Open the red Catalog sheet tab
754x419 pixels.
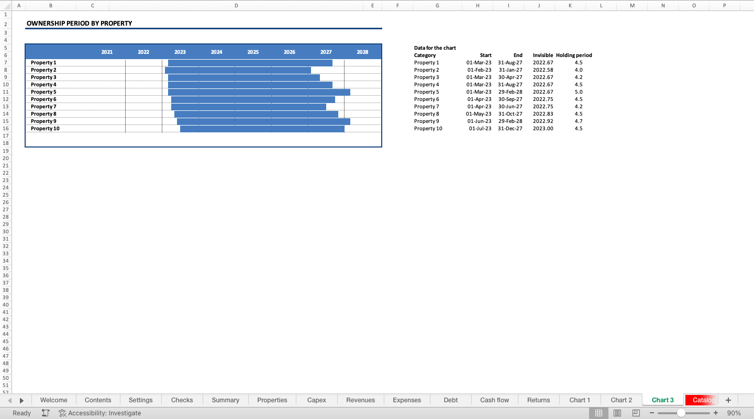[702, 400]
